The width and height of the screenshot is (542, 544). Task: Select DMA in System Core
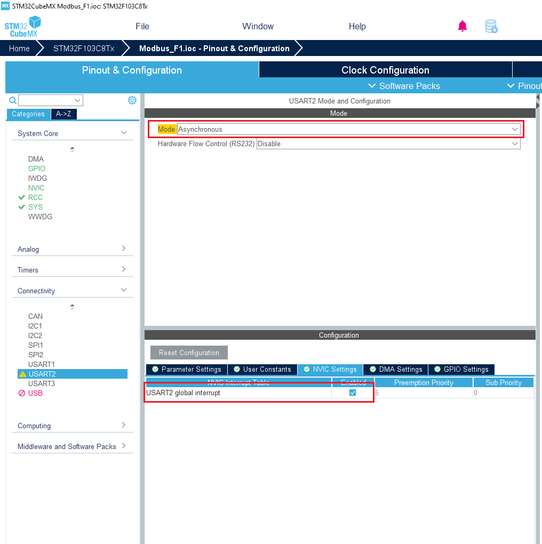pyautogui.click(x=36, y=159)
